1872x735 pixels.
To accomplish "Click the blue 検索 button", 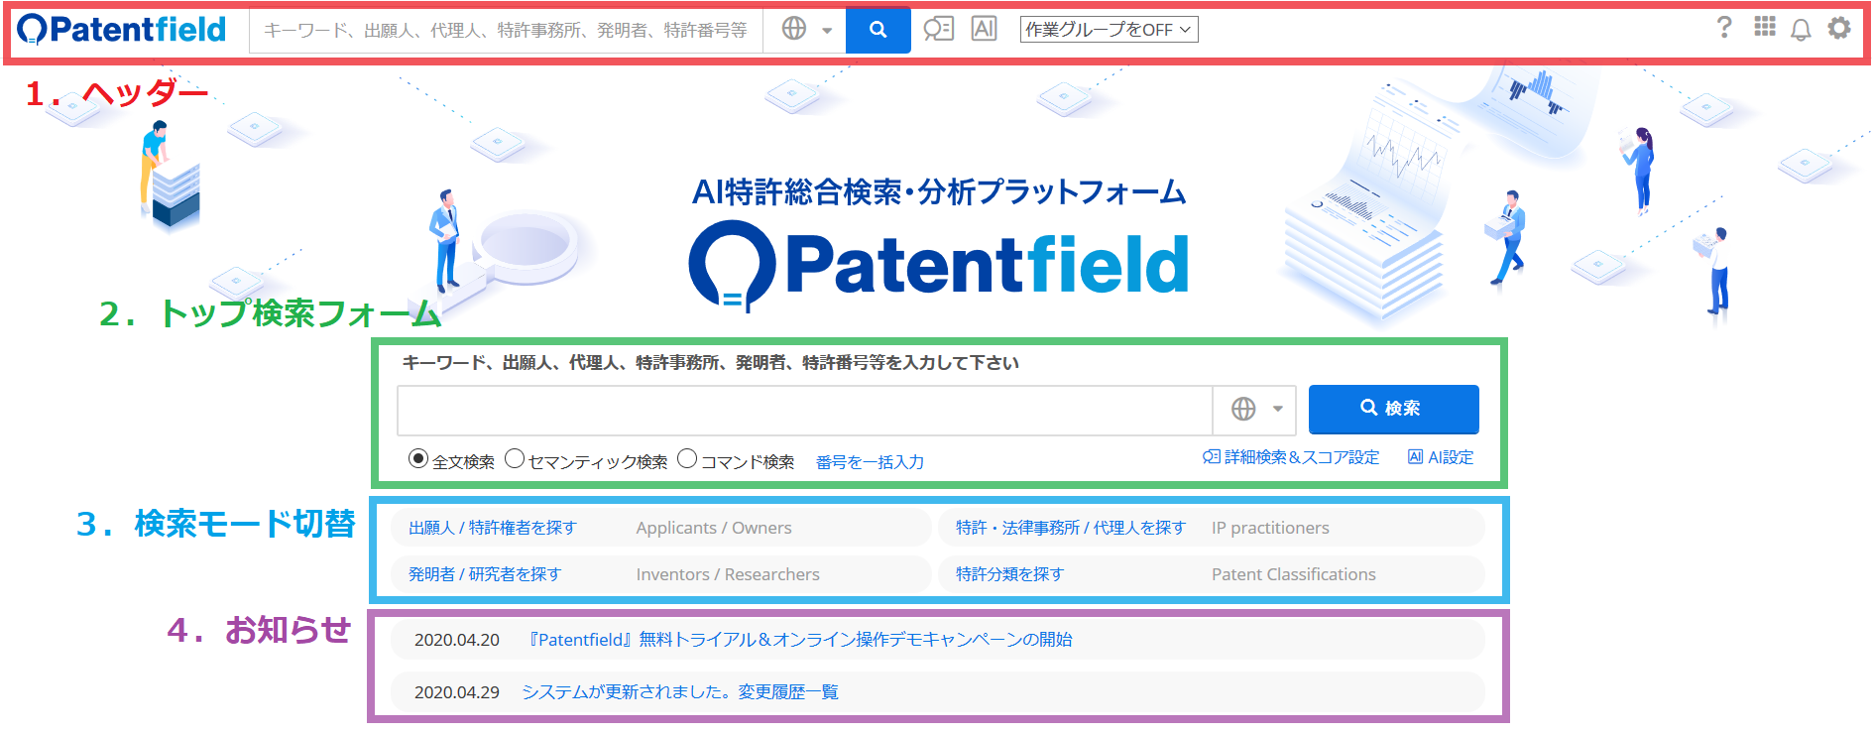I will coord(1393,409).
